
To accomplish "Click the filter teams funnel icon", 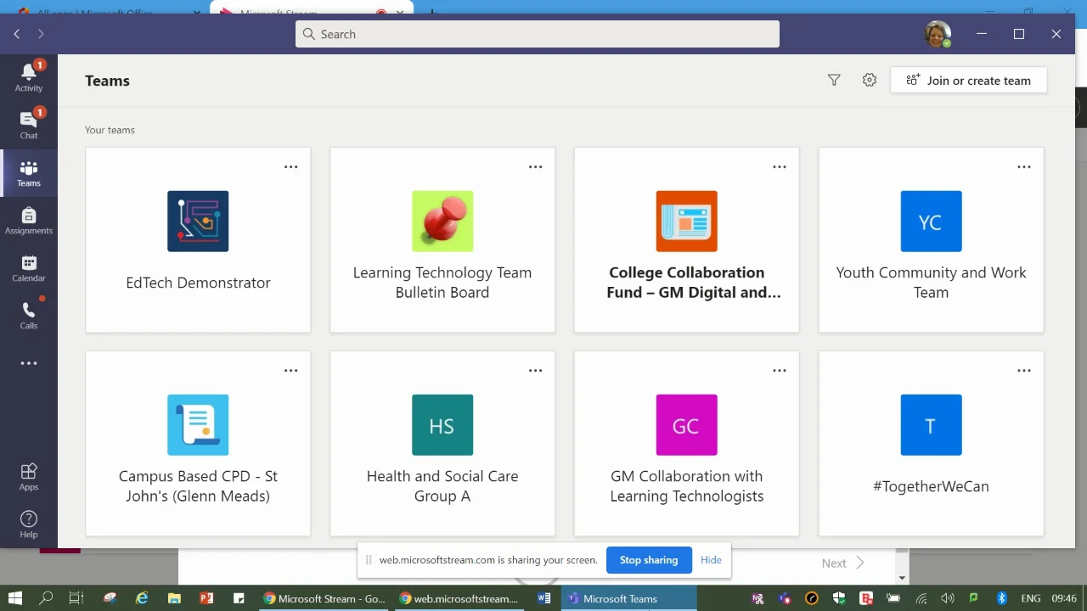I will coord(834,81).
